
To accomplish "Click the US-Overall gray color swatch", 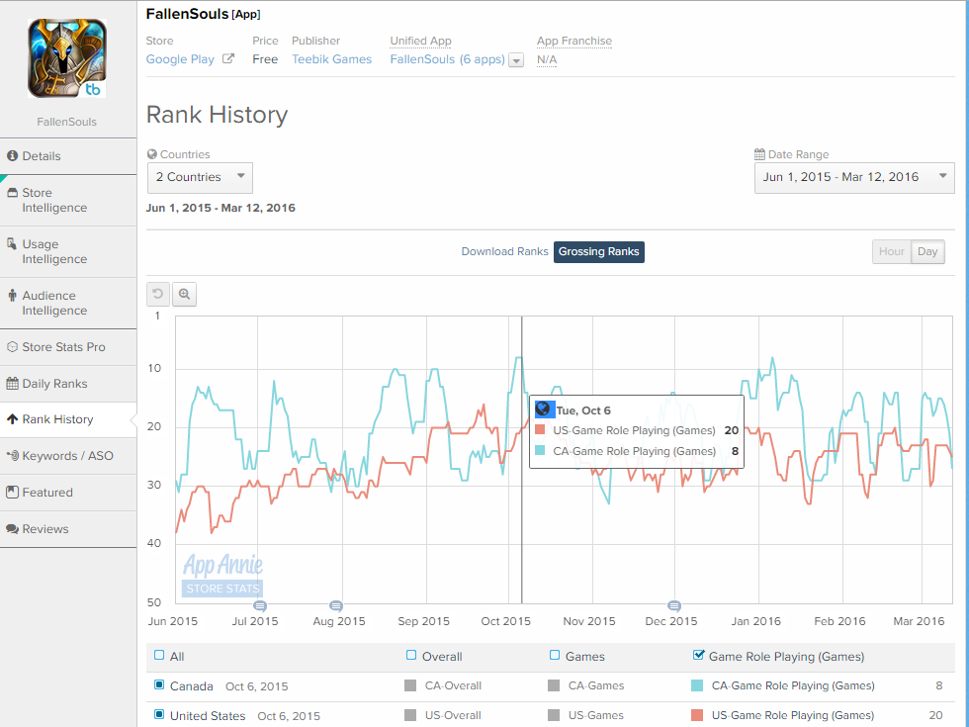I will click(410, 715).
